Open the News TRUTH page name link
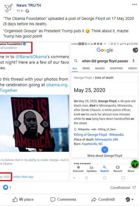 (29, 5)
